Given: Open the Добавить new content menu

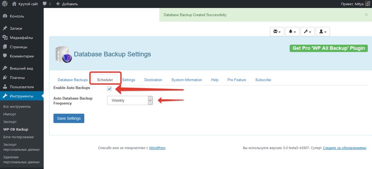Looking at the screenshot, I should pyautogui.click(x=67, y=4).
